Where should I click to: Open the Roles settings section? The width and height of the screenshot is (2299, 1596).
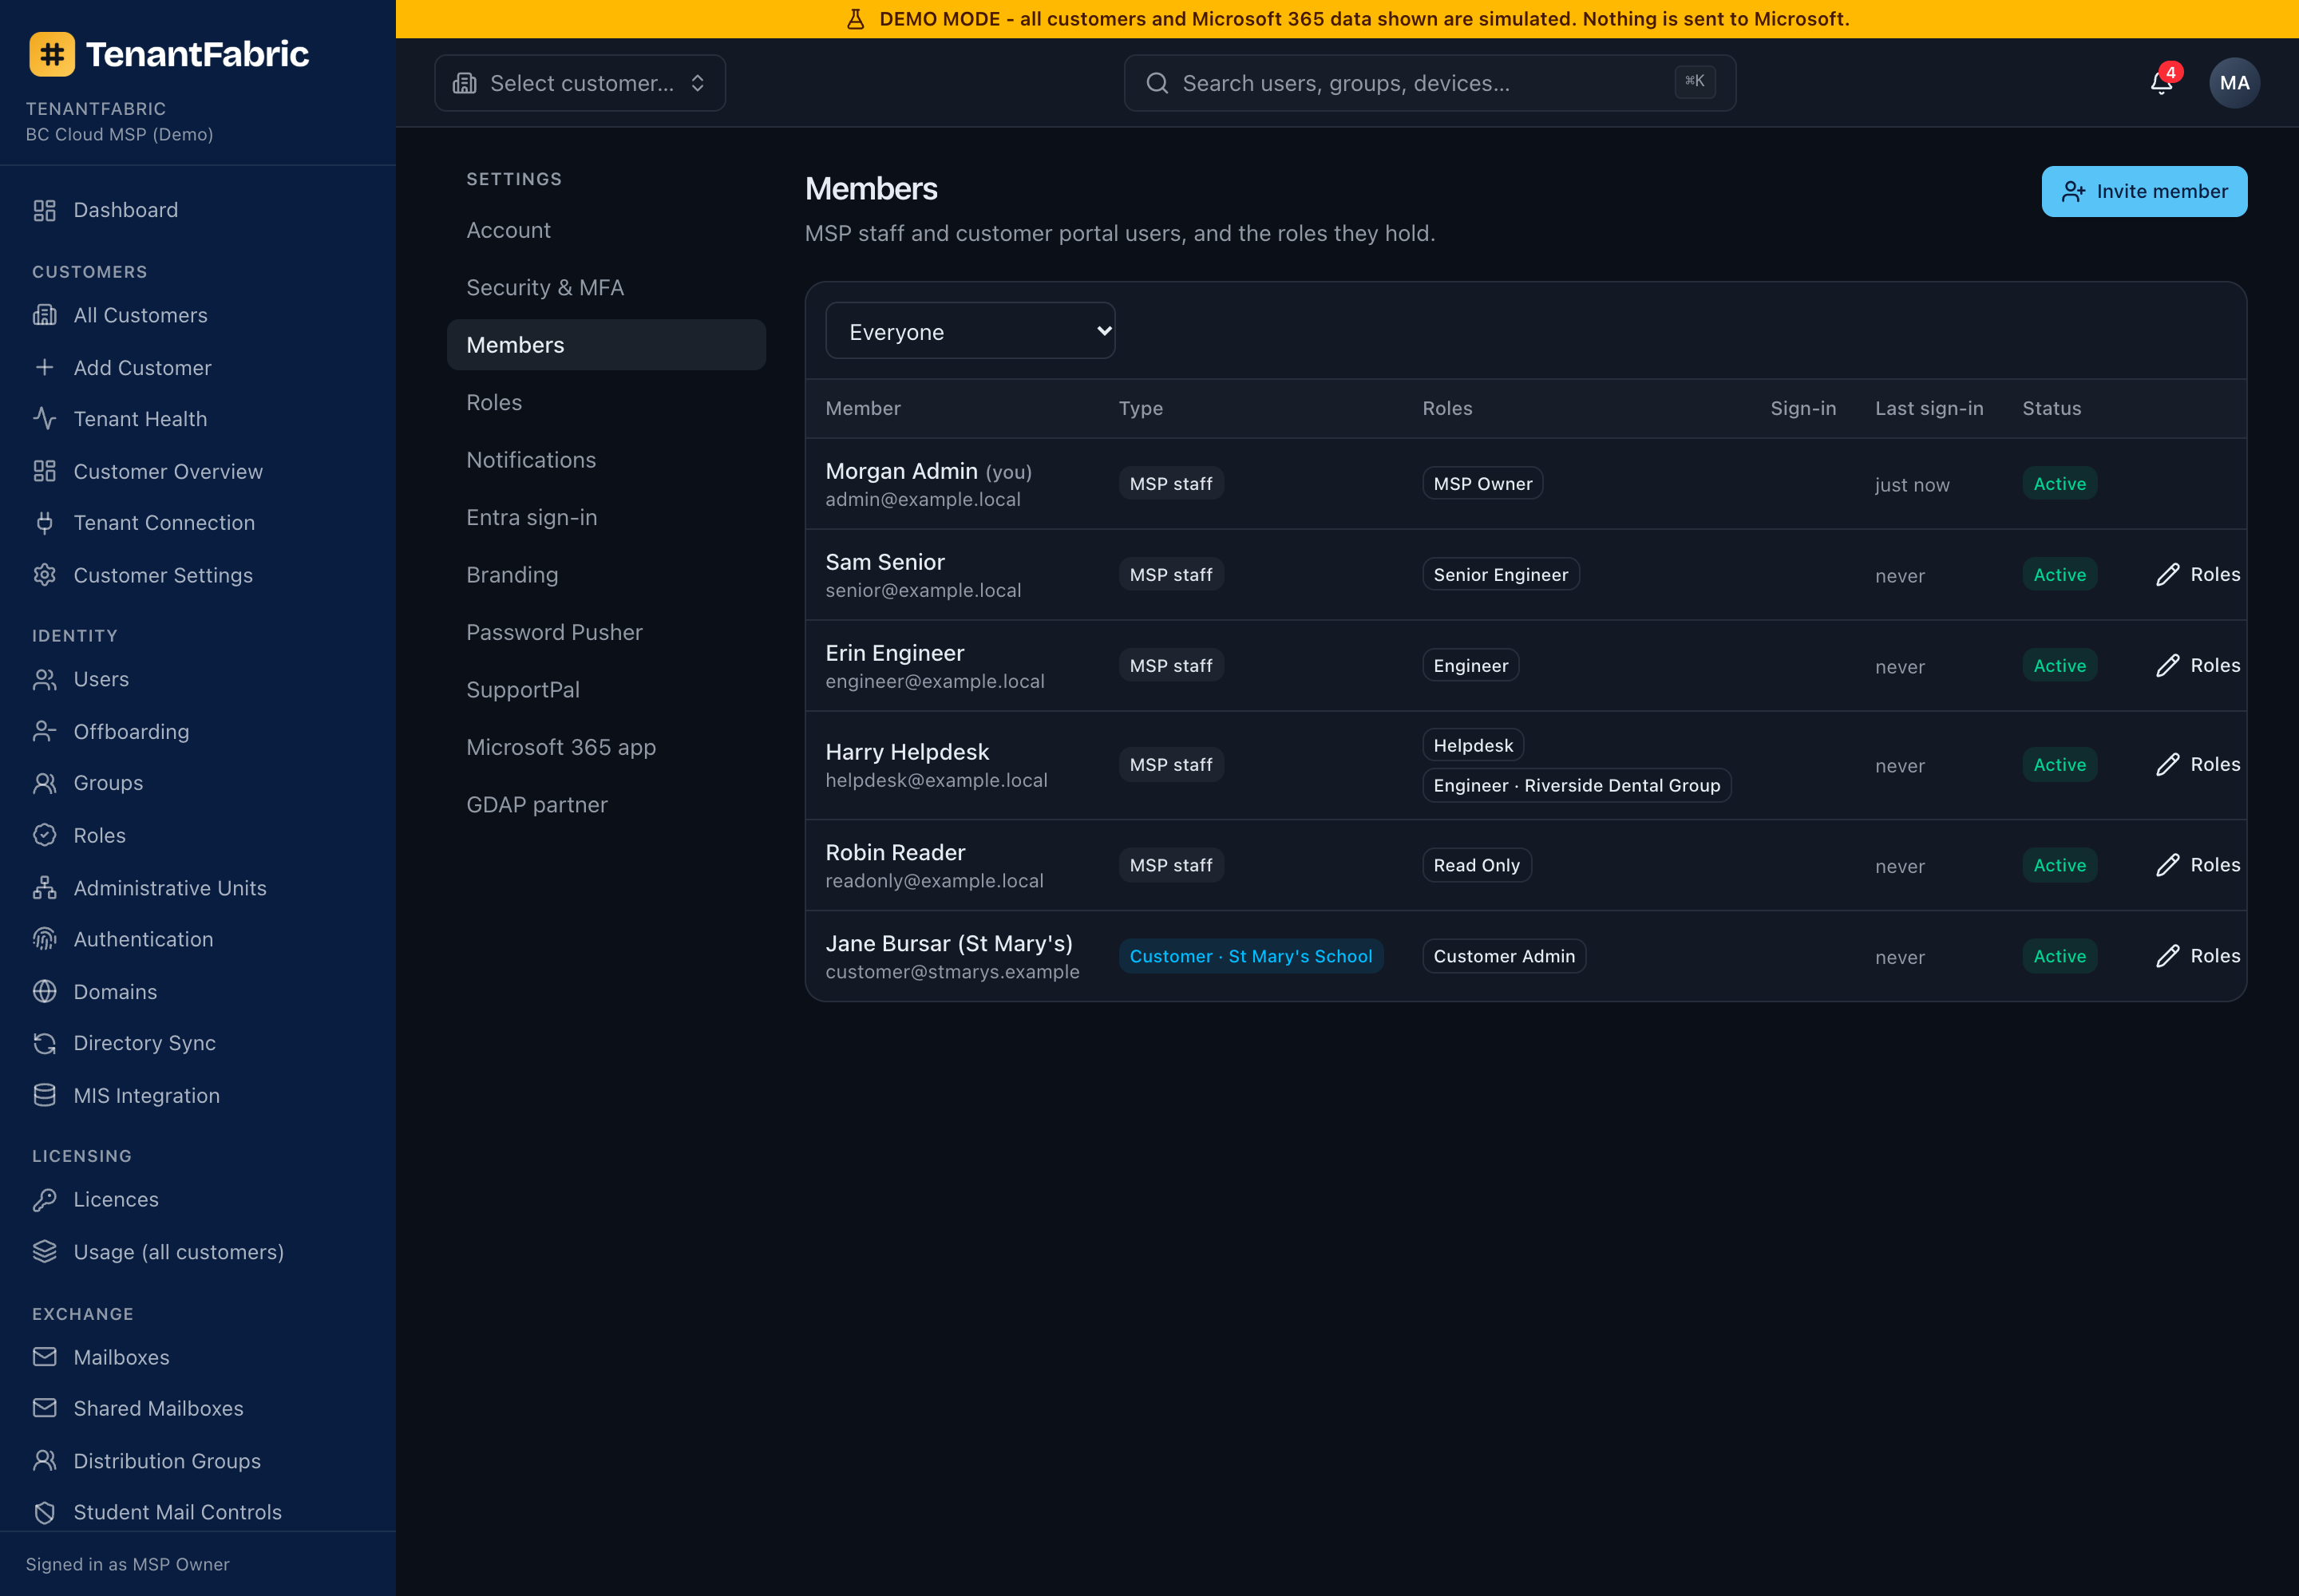[606, 402]
